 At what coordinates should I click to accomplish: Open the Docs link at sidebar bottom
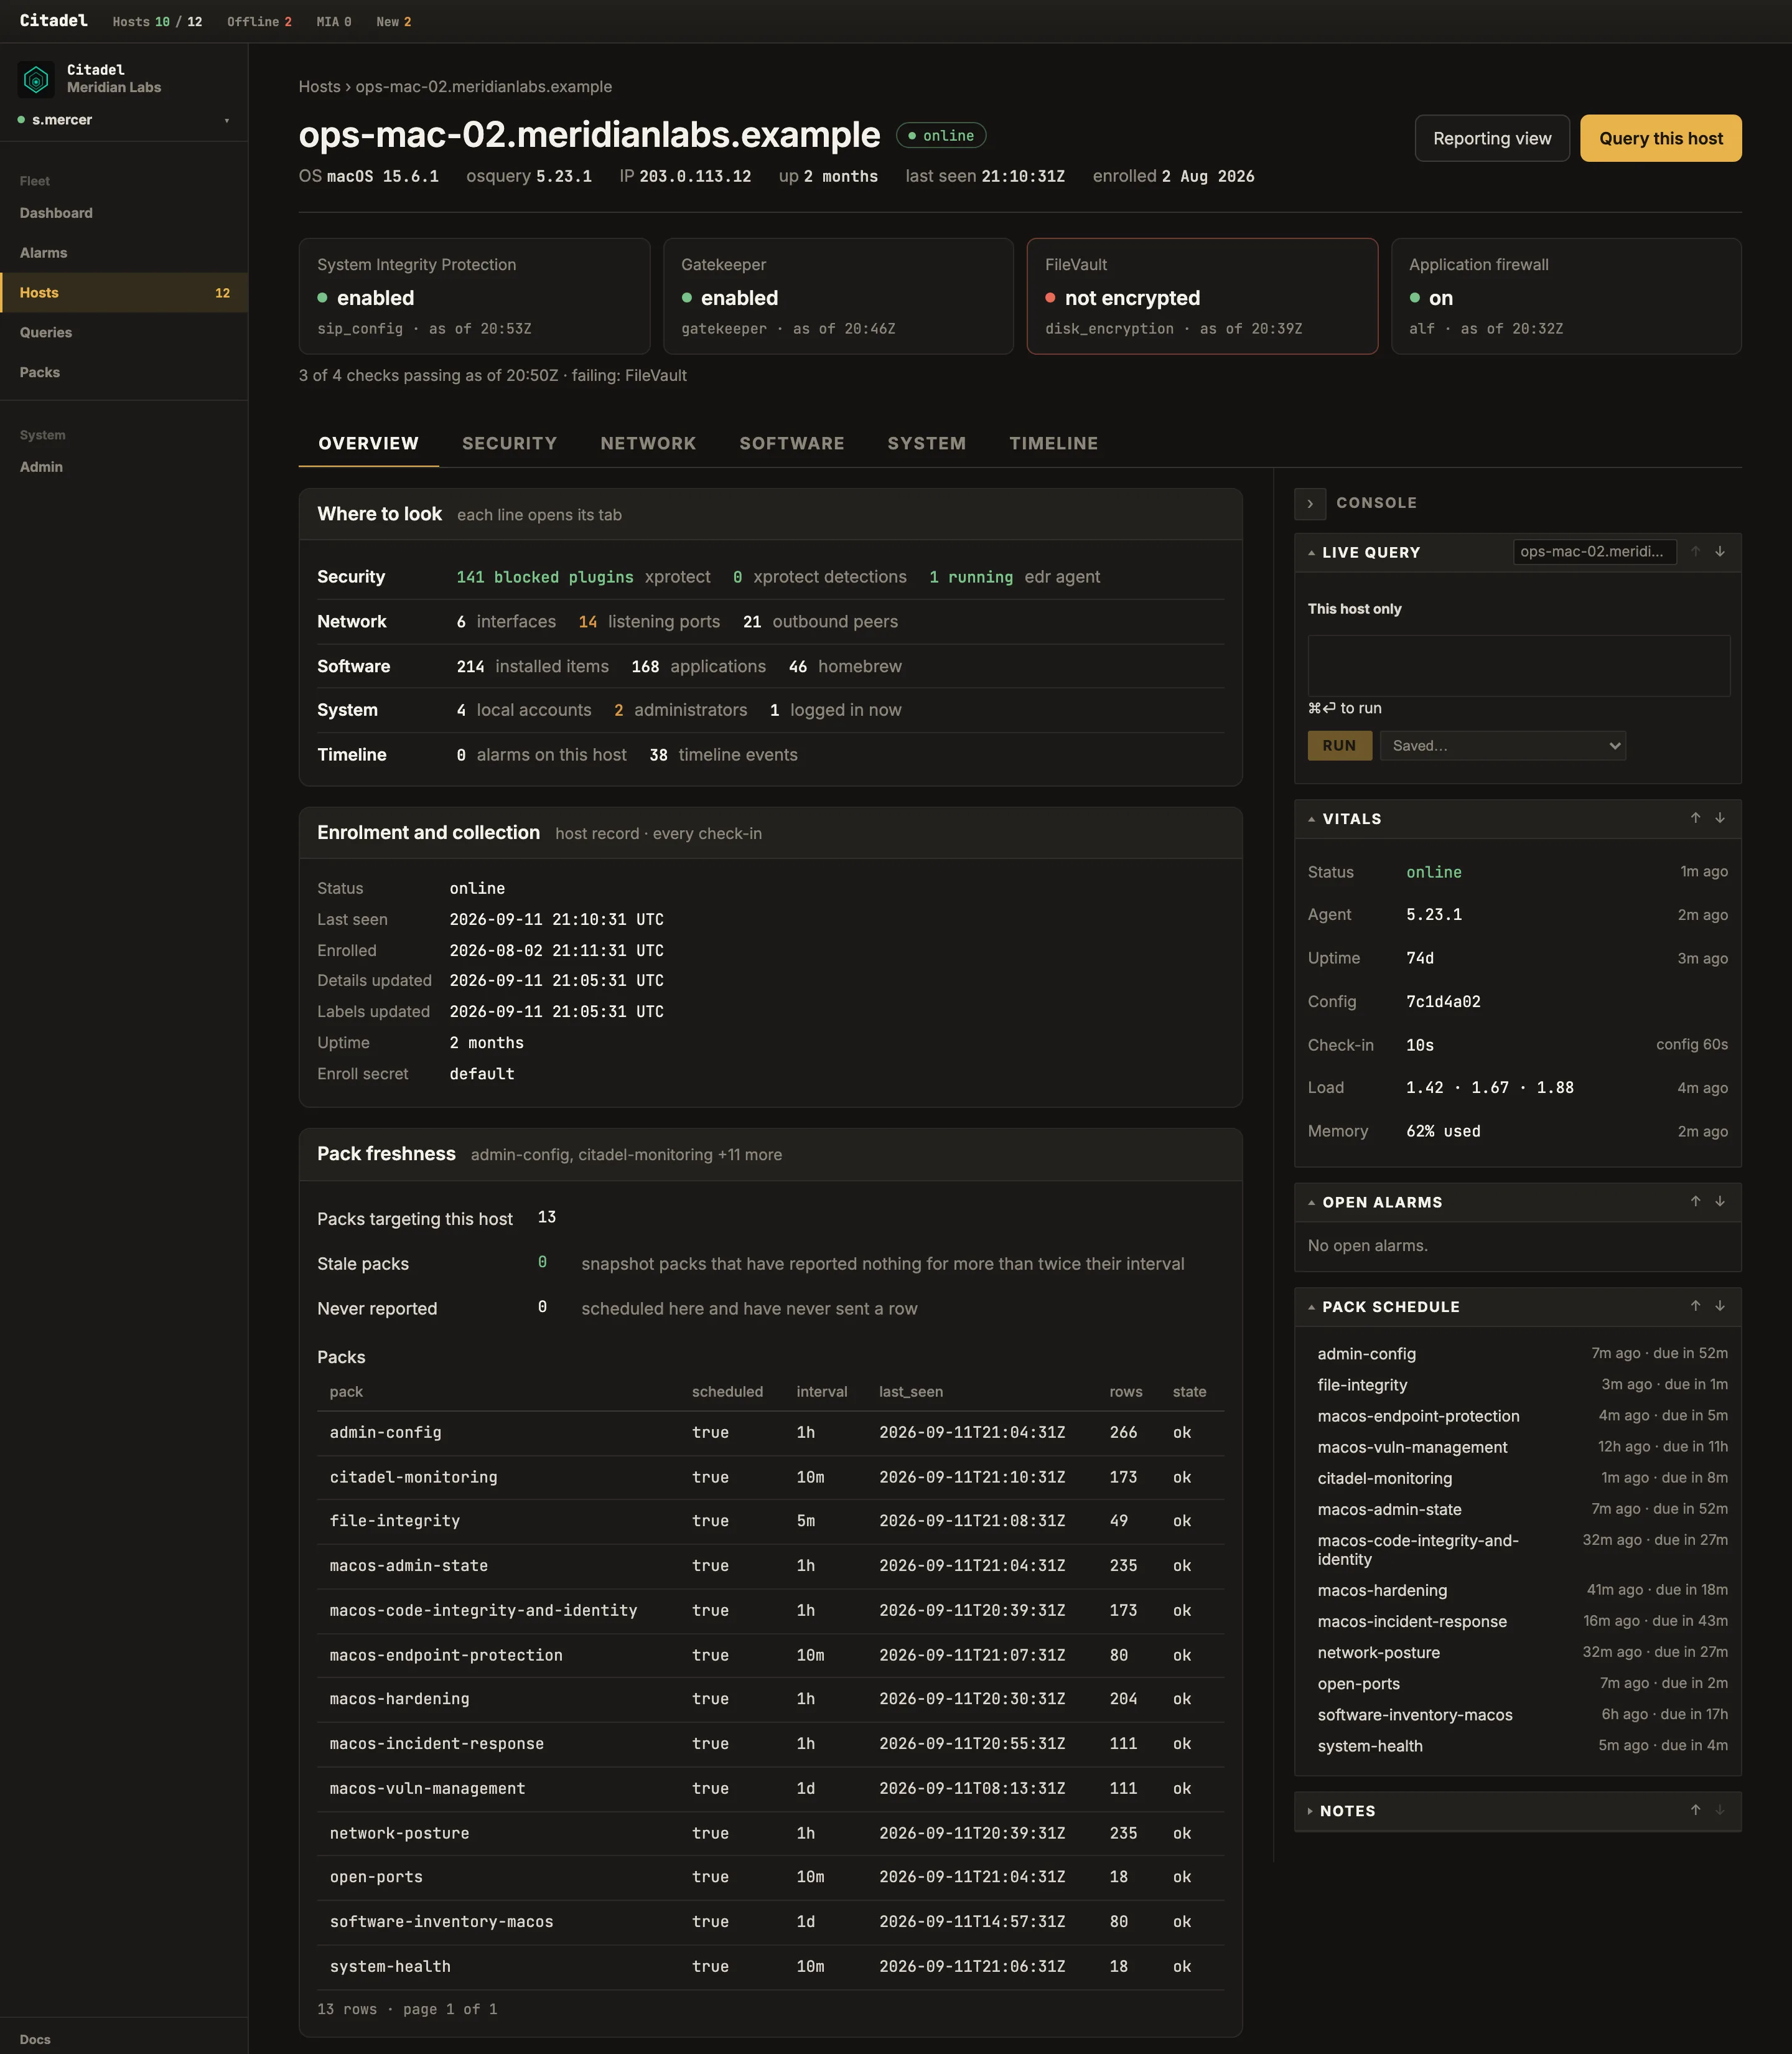coord(35,2039)
